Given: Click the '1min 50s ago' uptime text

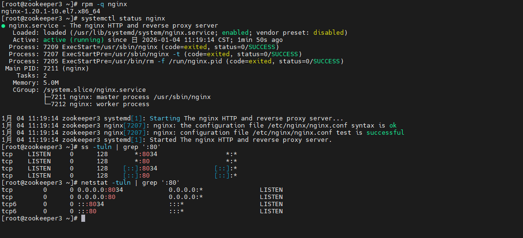Looking at the screenshot, I should click(260, 40).
